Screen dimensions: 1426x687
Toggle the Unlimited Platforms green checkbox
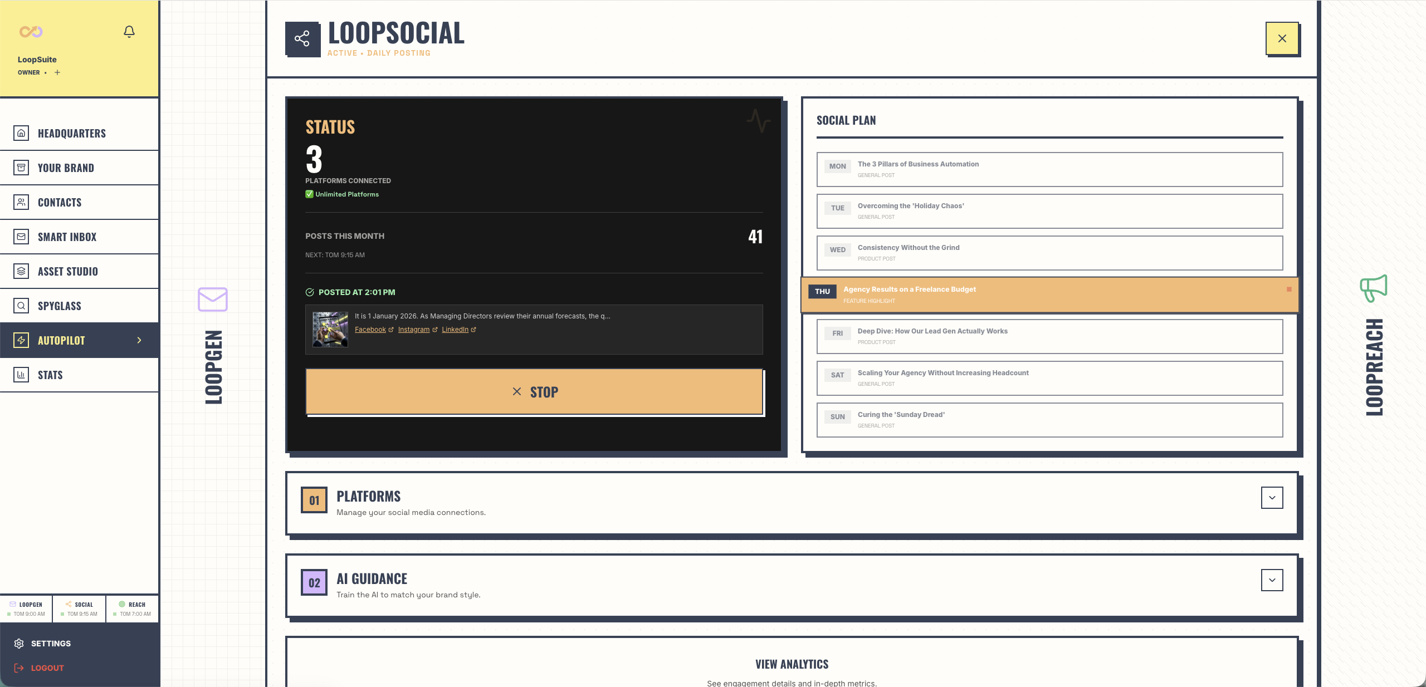click(309, 194)
